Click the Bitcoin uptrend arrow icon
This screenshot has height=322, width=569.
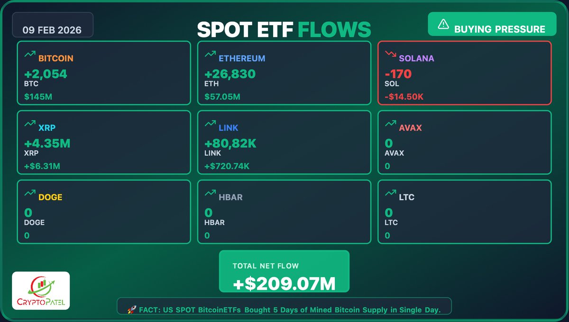click(30, 54)
